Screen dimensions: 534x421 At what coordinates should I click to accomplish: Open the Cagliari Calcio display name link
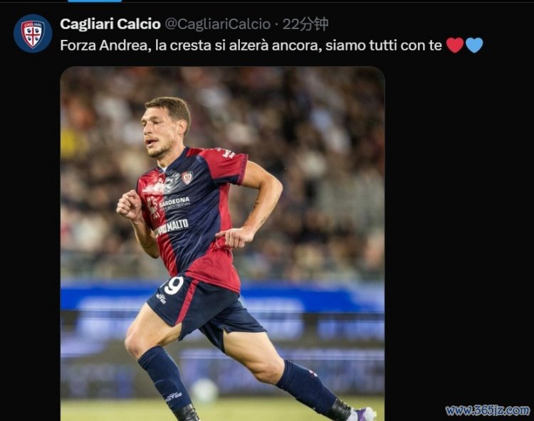click(x=110, y=24)
